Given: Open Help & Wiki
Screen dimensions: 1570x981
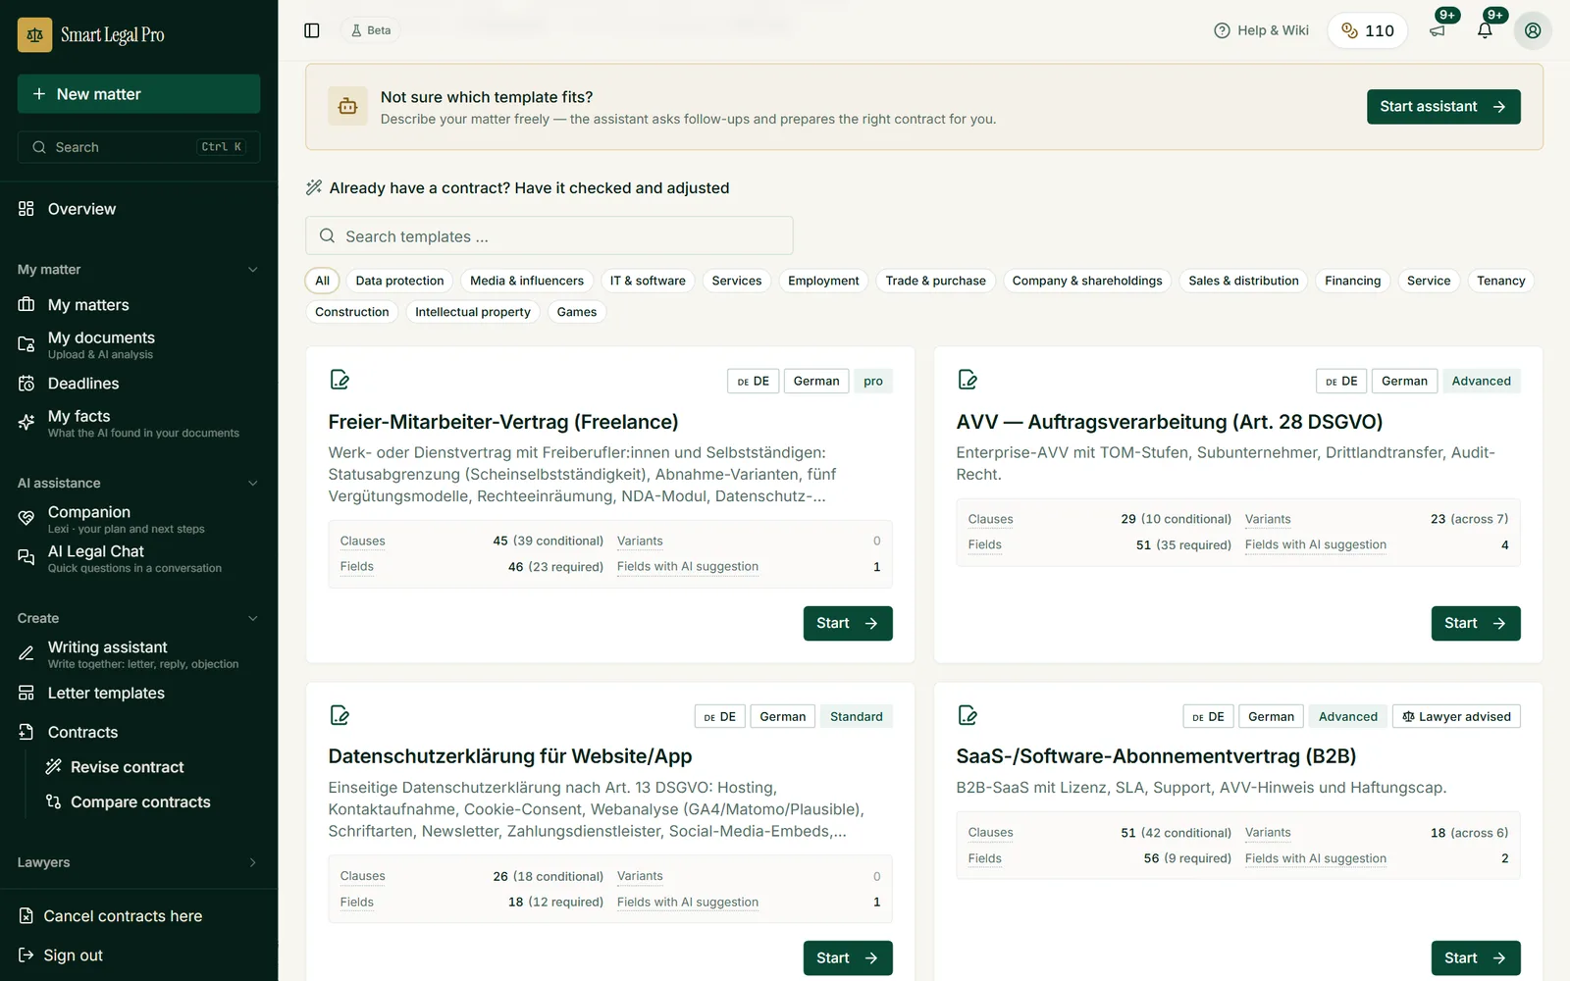Looking at the screenshot, I should tap(1261, 30).
